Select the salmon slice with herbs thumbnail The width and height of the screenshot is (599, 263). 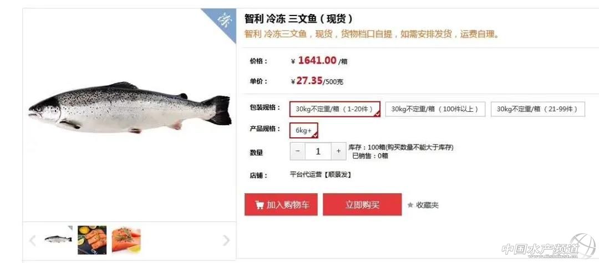(126, 240)
